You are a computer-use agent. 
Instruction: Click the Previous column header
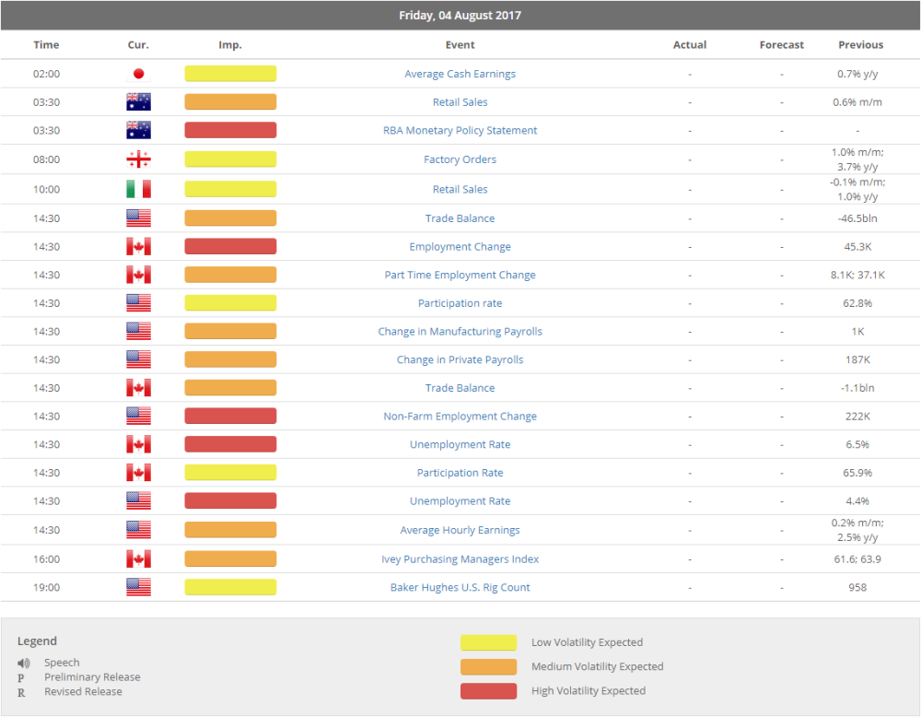tap(860, 44)
